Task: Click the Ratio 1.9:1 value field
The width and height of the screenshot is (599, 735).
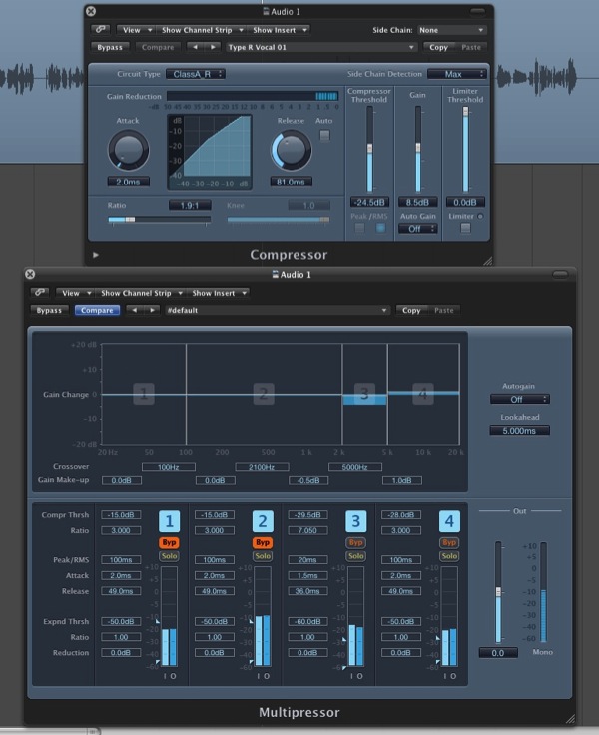Action: [x=190, y=205]
